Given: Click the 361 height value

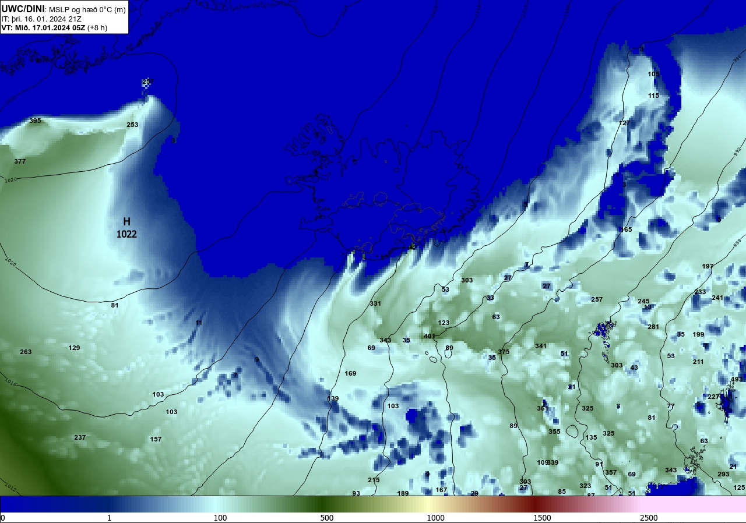Looking at the screenshot, I should point(543,408).
